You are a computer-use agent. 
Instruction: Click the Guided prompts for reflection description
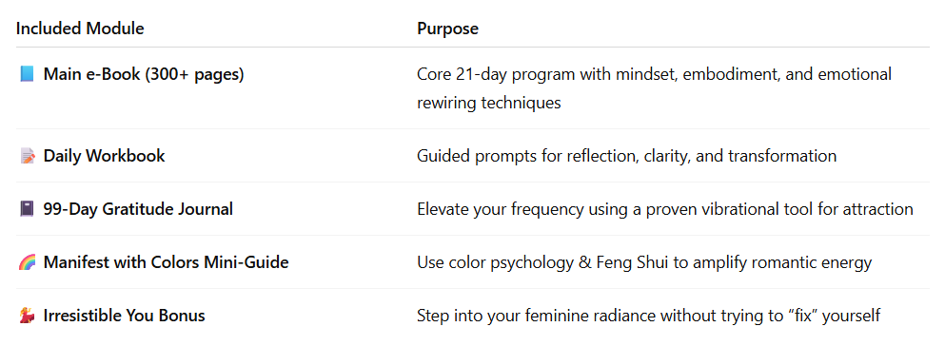point(627,156)
